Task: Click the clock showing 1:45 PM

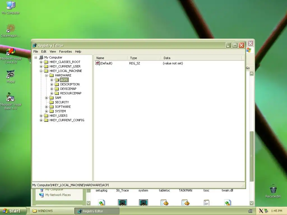Action: click(x=277, y=211)
